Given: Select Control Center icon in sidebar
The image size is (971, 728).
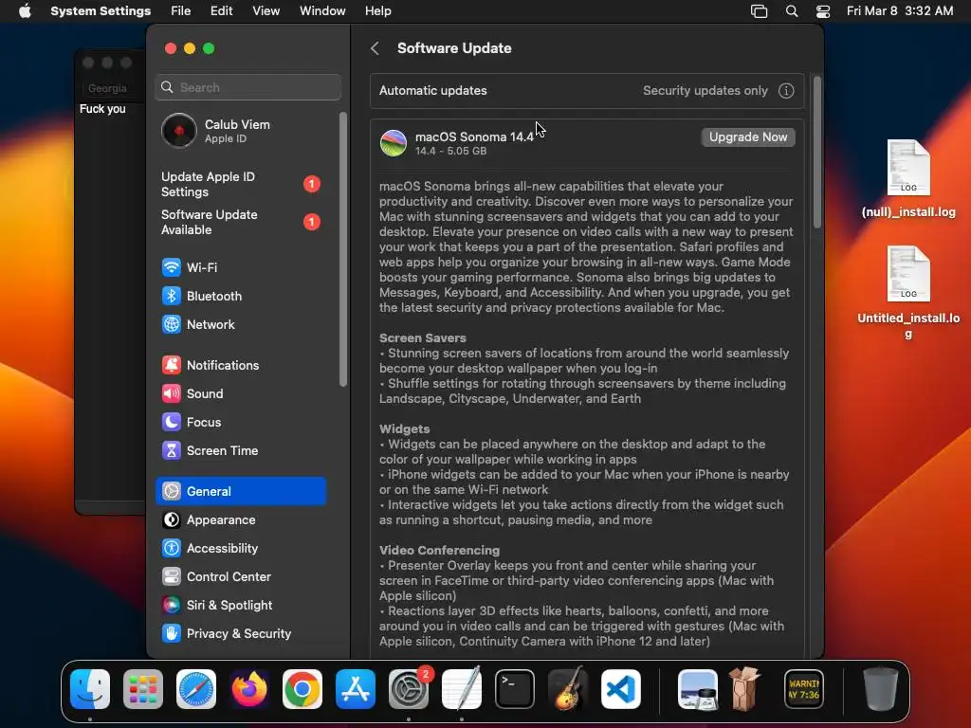Looking at the screenshot, I should (x=172, y=577).
